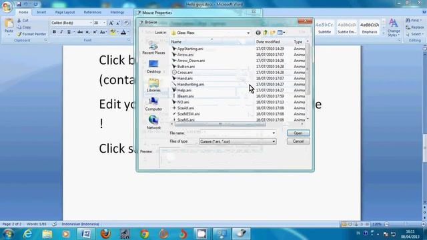This screenshot has height=240, width=427.
Task: Click Save icon in Quick Access Toolbar
Action: (x=19, y=4)
